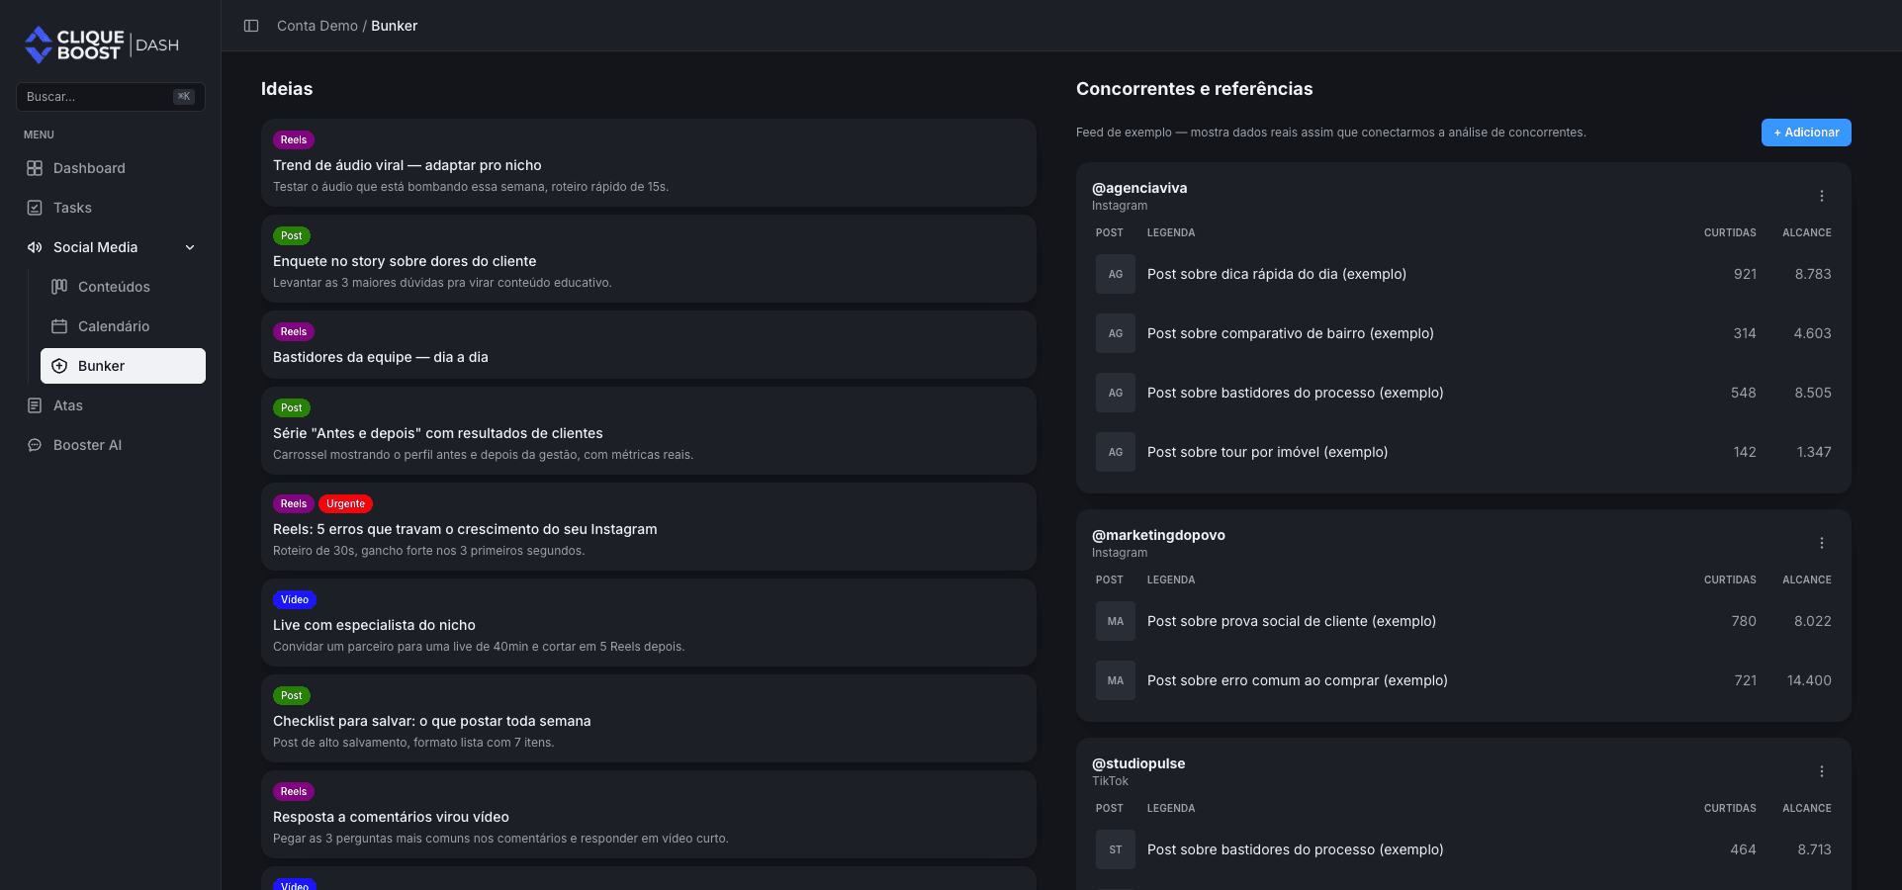Collapse the Social Media chevron

click(190, 247)
